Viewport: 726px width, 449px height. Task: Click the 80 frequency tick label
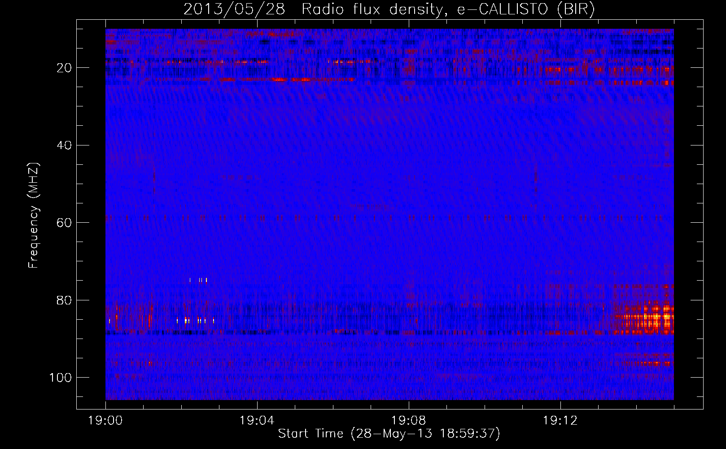64,300
